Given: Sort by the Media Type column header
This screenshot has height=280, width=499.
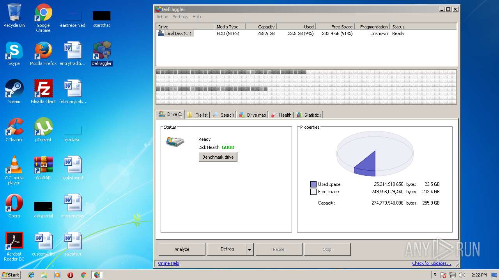Looking at the screenshot, I should coord(230,27).
